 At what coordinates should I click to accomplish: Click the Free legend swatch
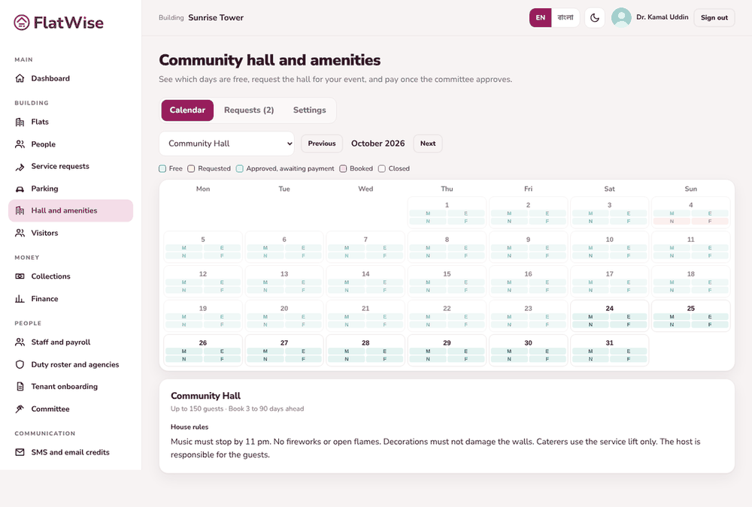[x=162, y=169]
